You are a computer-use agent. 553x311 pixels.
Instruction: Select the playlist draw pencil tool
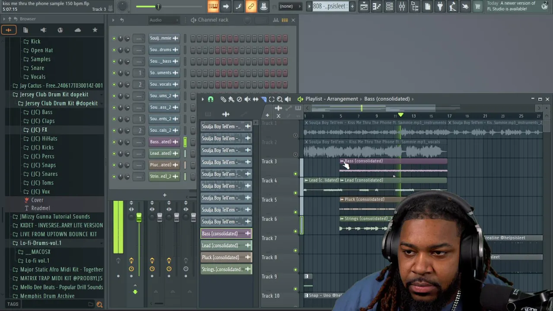(223, 99)
